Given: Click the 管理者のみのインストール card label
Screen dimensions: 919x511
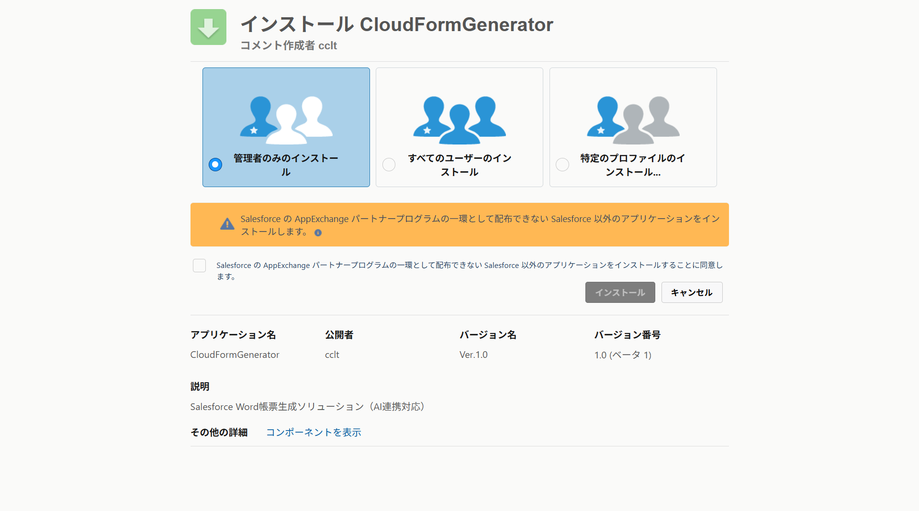Looking at the screenshot, I should (286, 165).
